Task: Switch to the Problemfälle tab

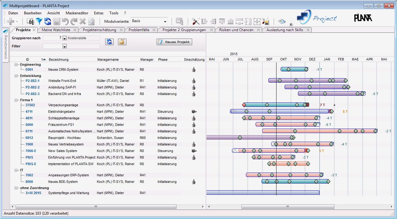Action: point(139,30)
